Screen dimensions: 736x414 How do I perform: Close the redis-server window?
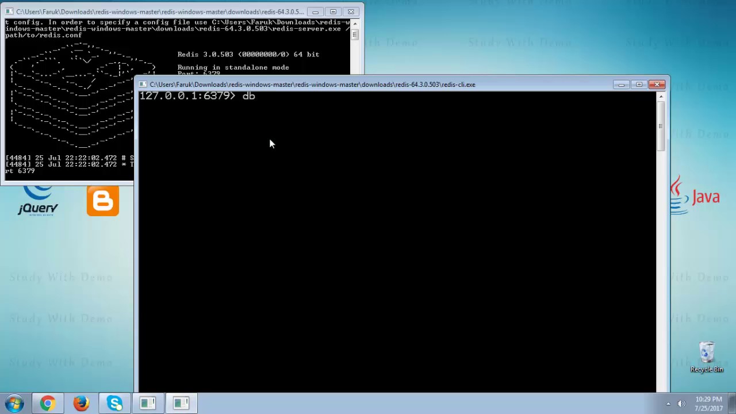pos(351,11)
